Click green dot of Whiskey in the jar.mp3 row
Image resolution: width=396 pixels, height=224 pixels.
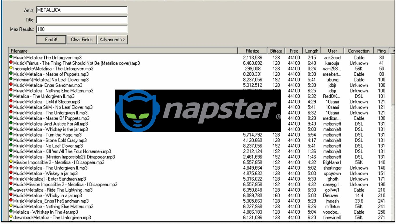(11, 129)
